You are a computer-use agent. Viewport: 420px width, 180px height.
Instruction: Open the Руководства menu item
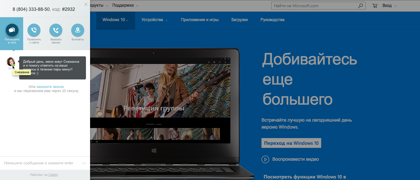272,20
